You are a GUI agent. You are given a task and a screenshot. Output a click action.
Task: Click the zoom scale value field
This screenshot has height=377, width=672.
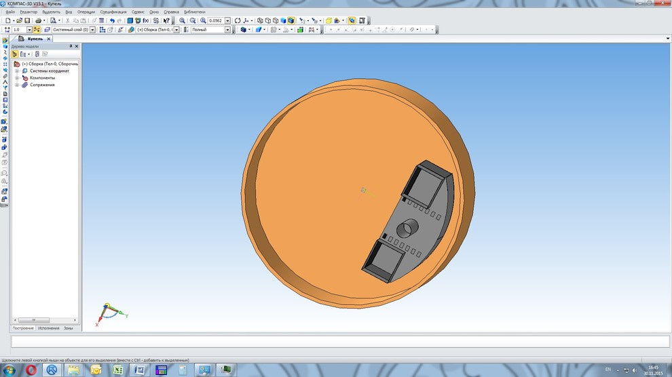pos(216,21)
